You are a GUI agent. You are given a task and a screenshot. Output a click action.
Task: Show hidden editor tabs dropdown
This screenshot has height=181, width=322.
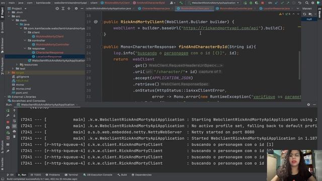coord(298,9)
